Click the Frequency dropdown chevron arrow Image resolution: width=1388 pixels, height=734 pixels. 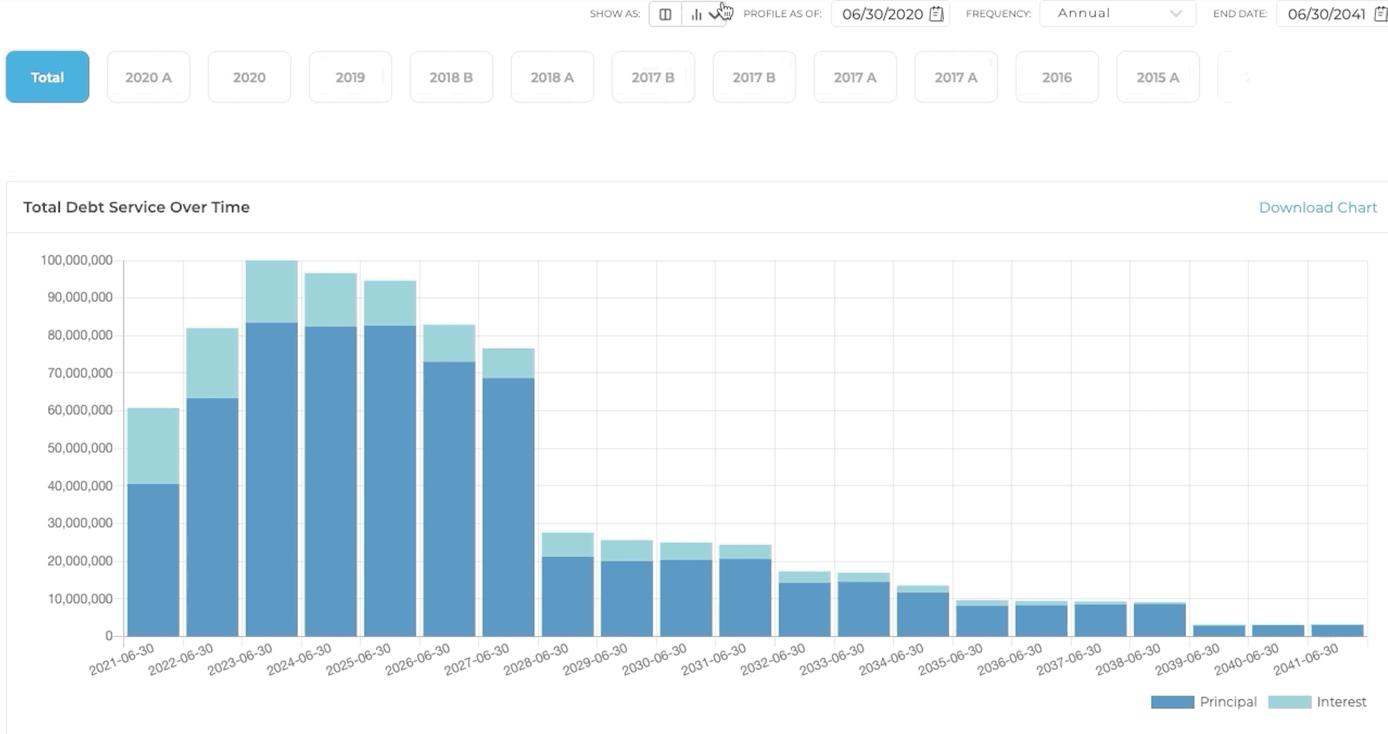1175,14
